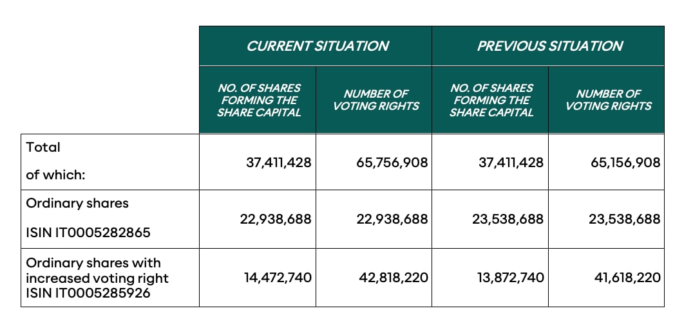Select previous ordinary shares voting rights 23,538,688
Screen dimensions: 684x322
625,219
